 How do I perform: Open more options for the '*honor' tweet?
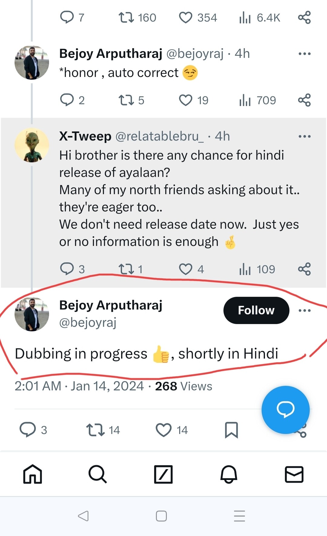(x=304, y=54)
